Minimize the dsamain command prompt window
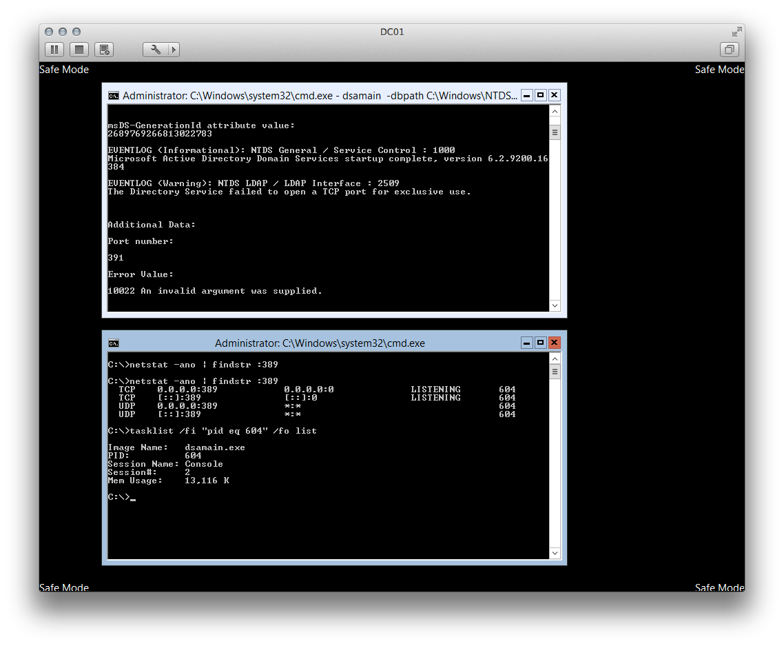 (526, 95)
